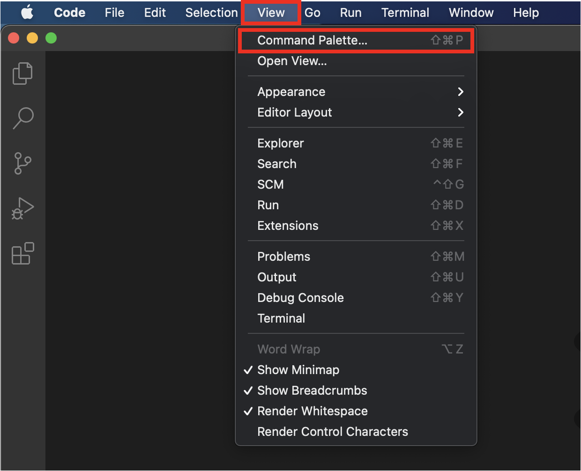Select Explorer in the View menu
Image resolution: width=581 pixels, height=471 pixels.
[356, 143]
